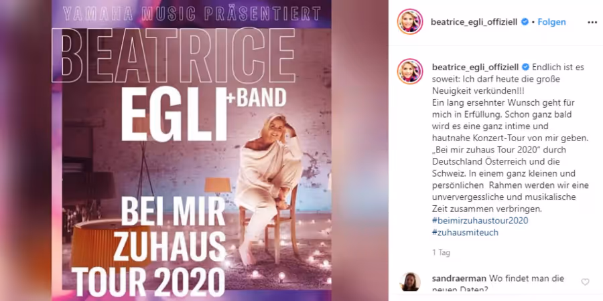Open the profile picture in the post header
The image size is (603, 301).
(410, 21)
